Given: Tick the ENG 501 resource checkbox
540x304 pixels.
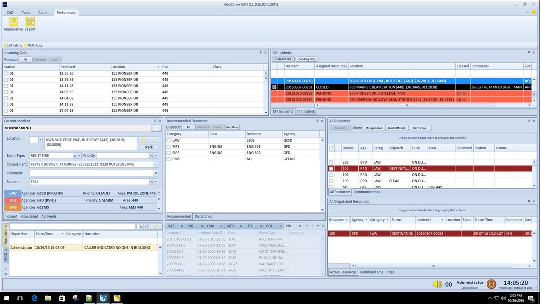Looking at the screenshot, I should 169,147.
